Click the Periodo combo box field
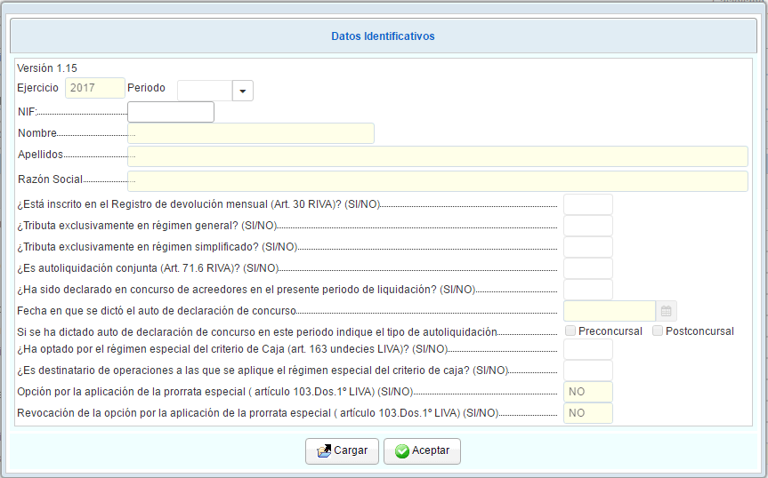 (205, 91)
